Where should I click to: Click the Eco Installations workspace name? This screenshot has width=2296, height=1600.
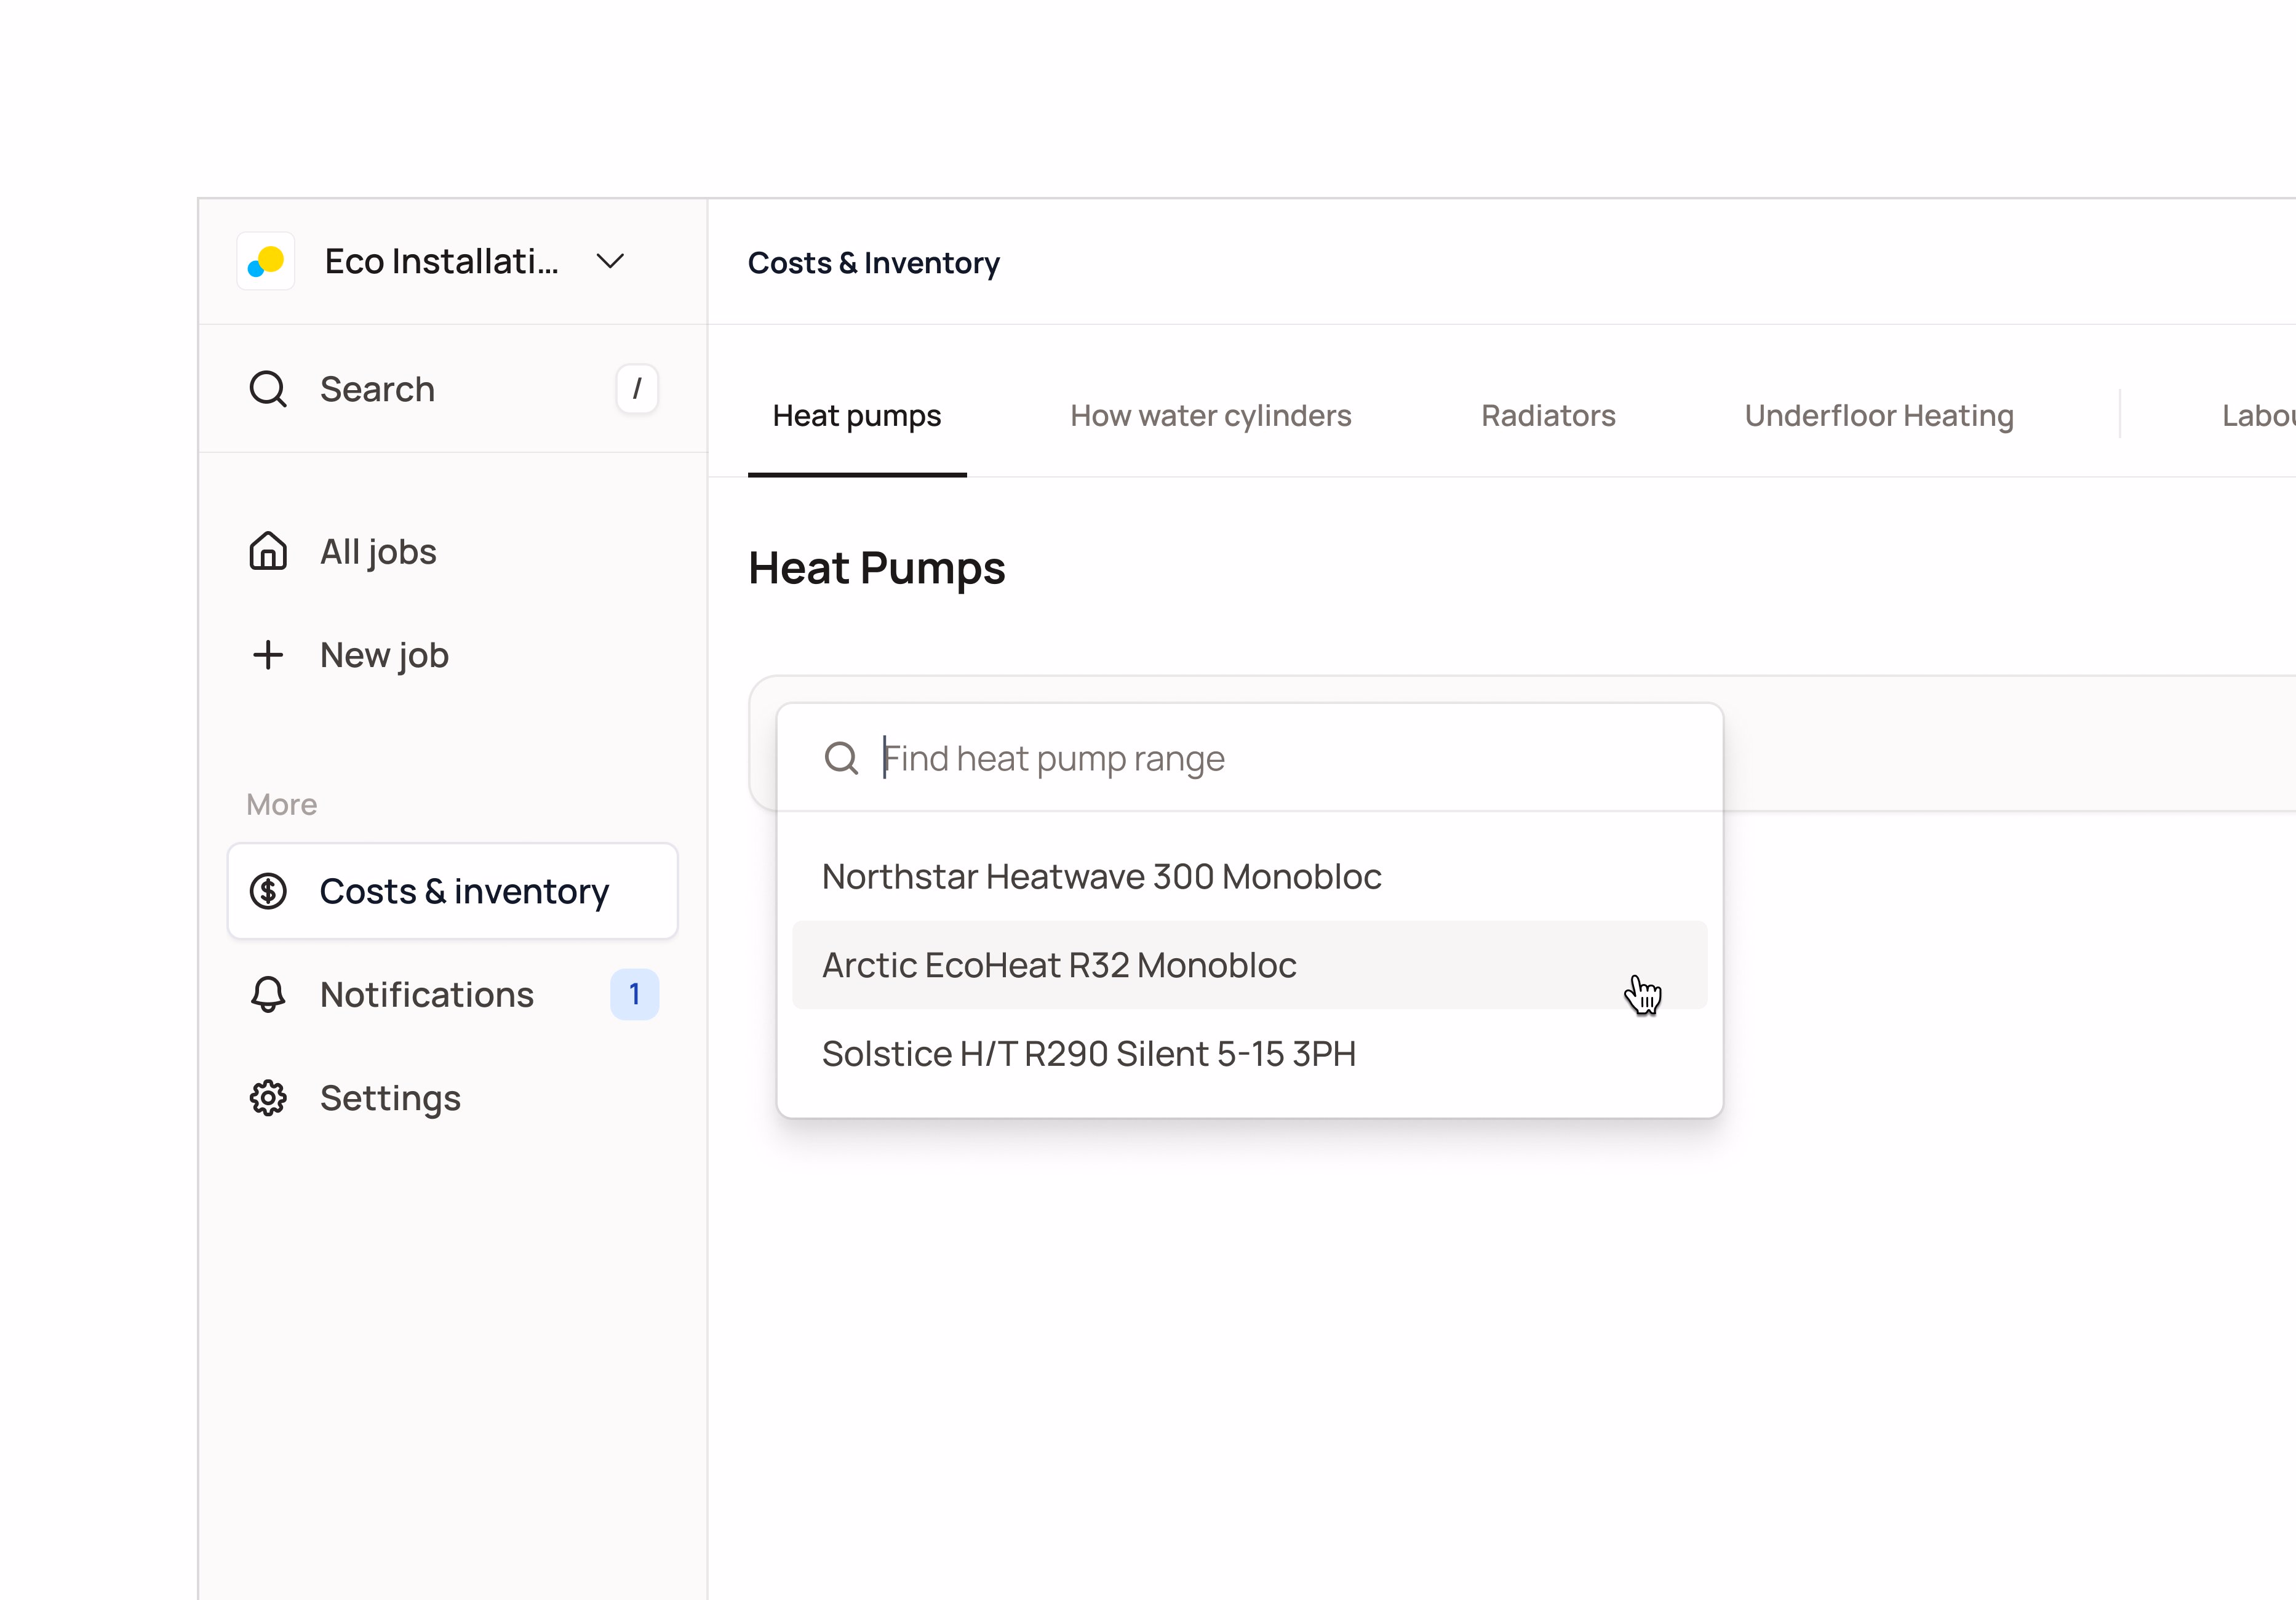pos(442,262)
